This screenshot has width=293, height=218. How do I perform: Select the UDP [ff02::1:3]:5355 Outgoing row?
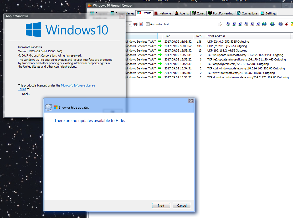pyautogui.click(x=209, y=46)
